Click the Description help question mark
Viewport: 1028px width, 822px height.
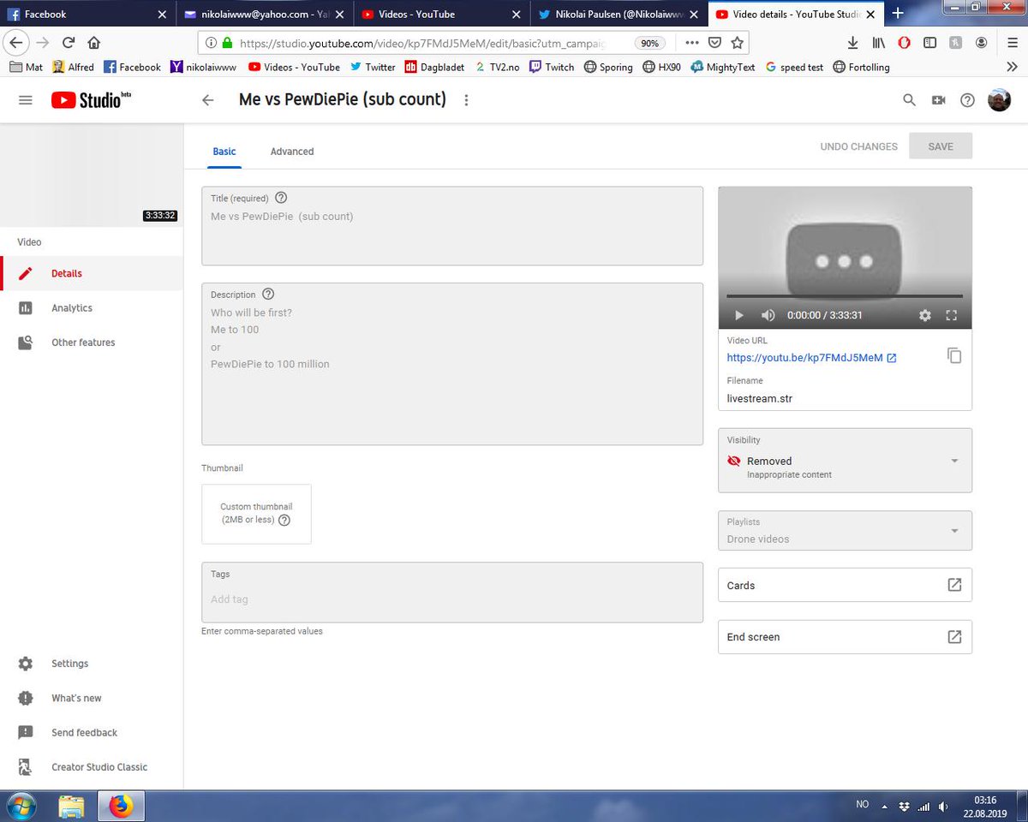tap(268, 294)
